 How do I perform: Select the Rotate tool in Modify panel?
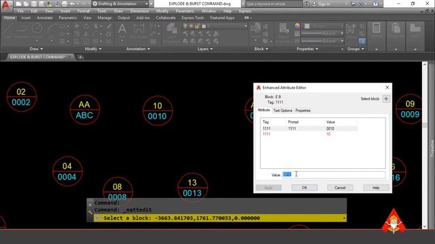coord(86,26)
